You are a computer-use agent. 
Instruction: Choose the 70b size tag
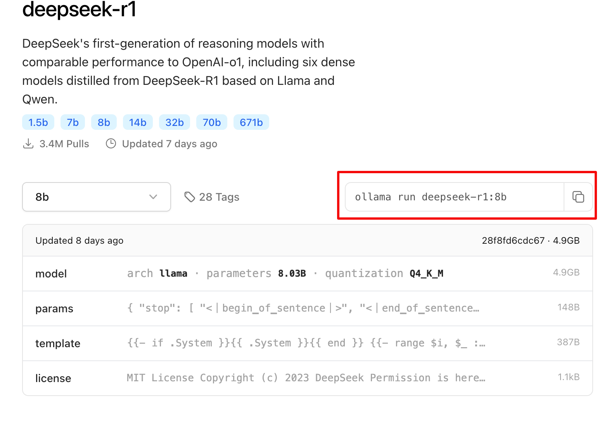coord(211,122)
